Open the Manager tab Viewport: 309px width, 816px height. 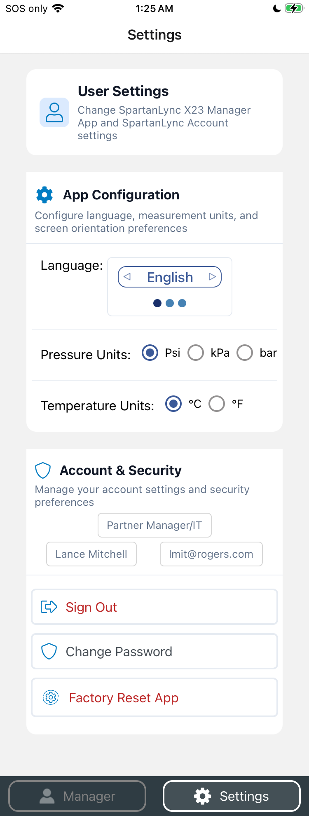77,796
